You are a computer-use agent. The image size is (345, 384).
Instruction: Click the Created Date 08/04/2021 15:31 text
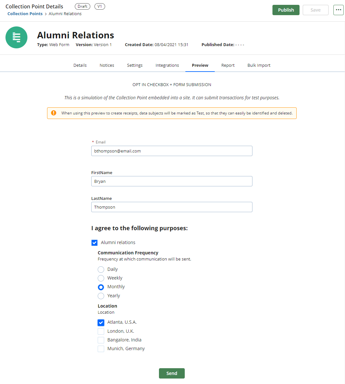tap(156, 44)
